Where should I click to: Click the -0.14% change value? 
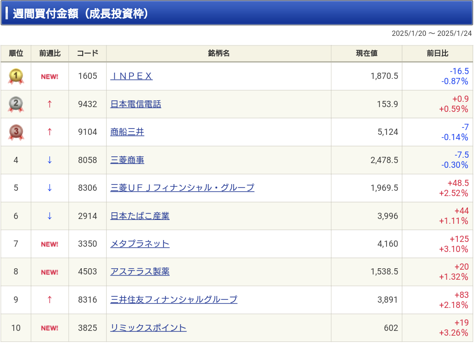pyautogui.click(x=455, y=137)
